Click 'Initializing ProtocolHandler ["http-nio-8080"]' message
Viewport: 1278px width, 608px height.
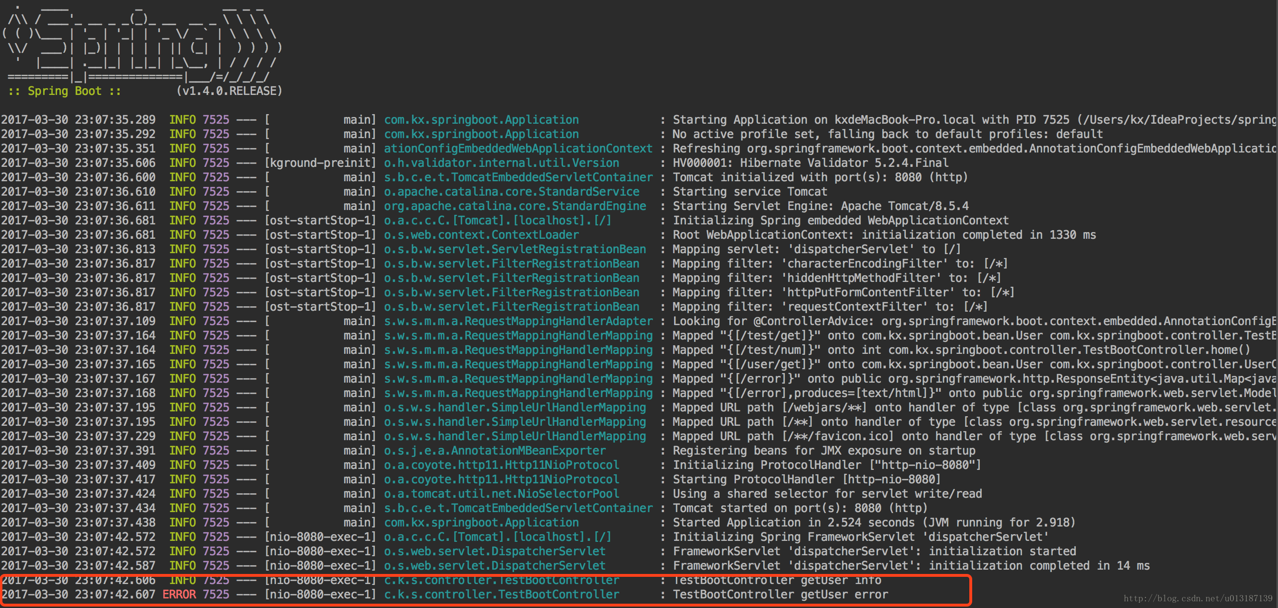click(827, 465)
